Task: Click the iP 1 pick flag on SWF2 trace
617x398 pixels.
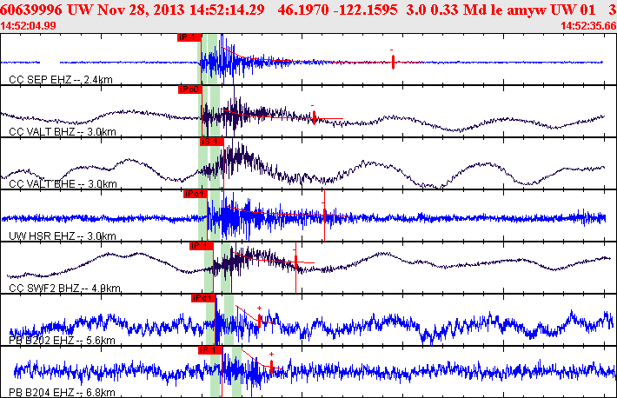Action: coord(201,246)
